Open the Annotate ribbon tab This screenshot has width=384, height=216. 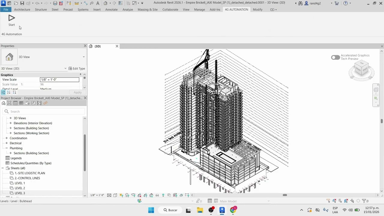(x=111, y=10)
